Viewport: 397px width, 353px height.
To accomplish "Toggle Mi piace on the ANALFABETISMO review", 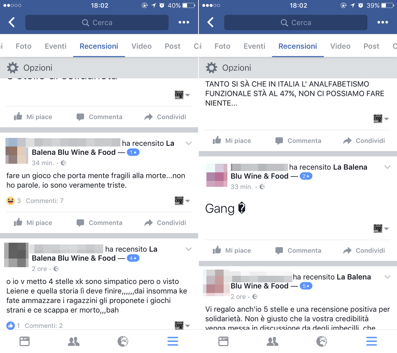I will click(x=232, y=141).
